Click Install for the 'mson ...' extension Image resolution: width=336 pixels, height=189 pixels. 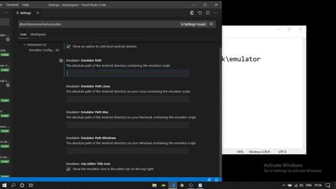click(x=5, y=131)
